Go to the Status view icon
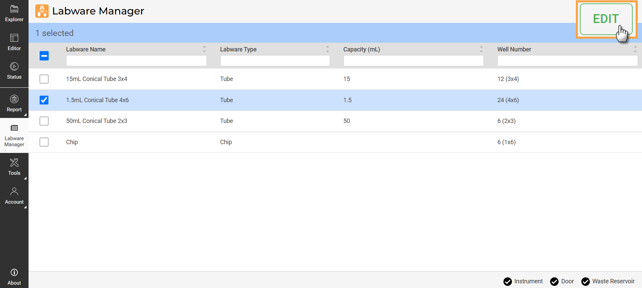642x288 pixels. tap(14, 67)
